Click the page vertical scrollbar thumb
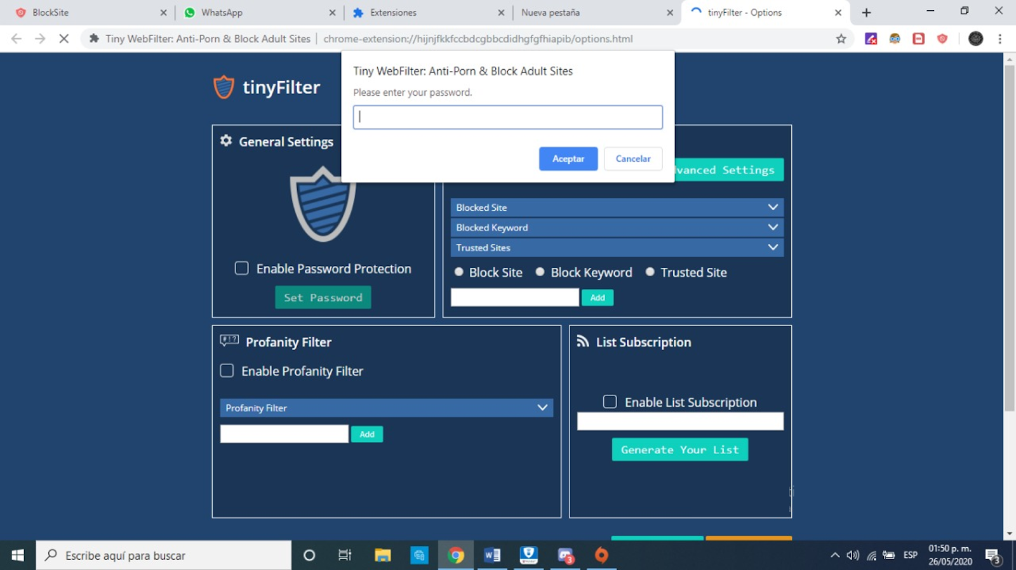Viewport: 1016px width, 570px height. 1010,238
